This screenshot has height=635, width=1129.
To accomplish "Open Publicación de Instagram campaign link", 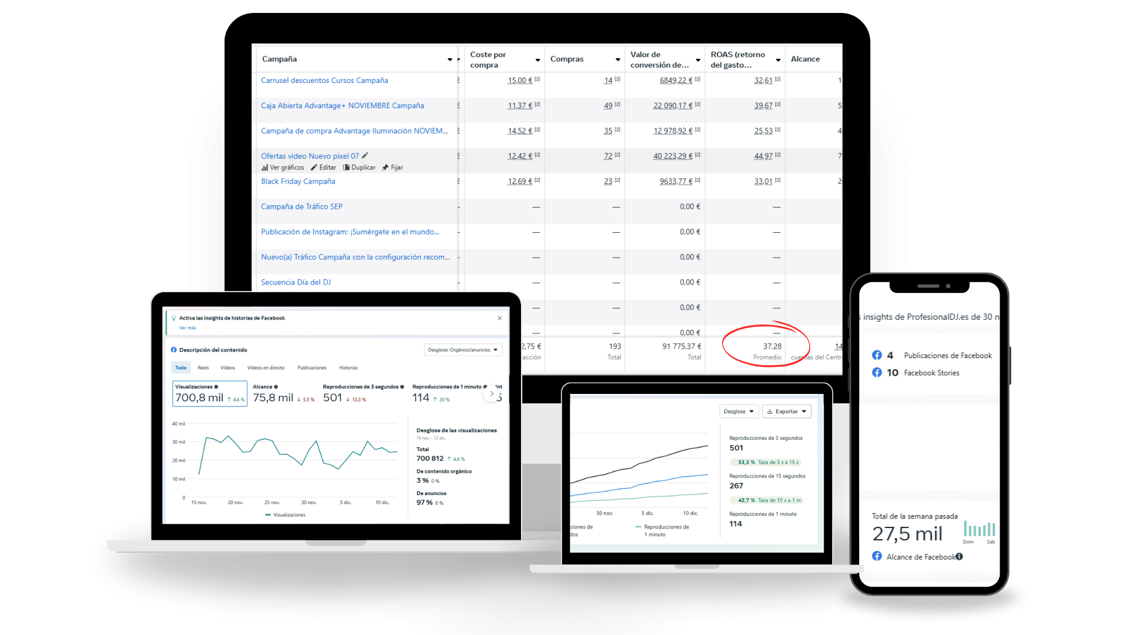I will pos(350,232).
